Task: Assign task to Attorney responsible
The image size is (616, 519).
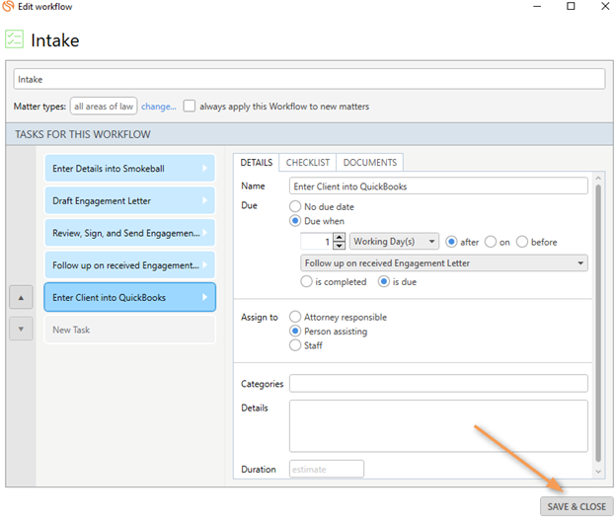Action: click(x=295, y=317)
